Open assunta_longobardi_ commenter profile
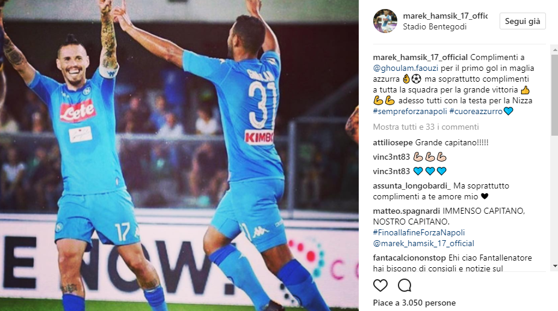The height and width of the screenshot is (311, 558). pos(412,186)
